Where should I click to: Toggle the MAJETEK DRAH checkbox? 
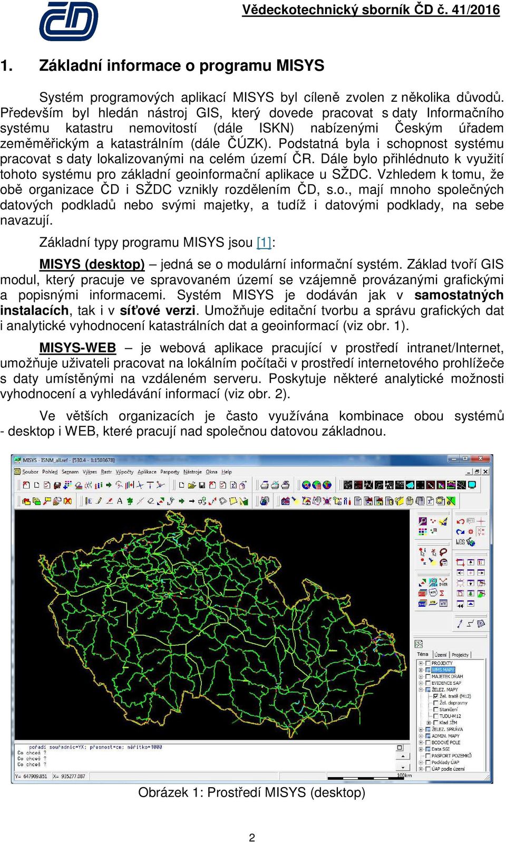(428, 676)
